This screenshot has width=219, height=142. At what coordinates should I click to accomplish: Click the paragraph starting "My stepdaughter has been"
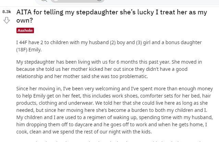[x=109, y=69]
